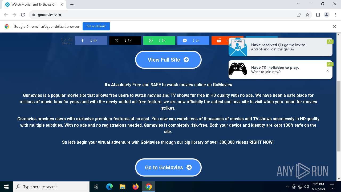Close the Watch Movies and Tv Shows tab
Screen dimensions: 341x192
[62, 5]
